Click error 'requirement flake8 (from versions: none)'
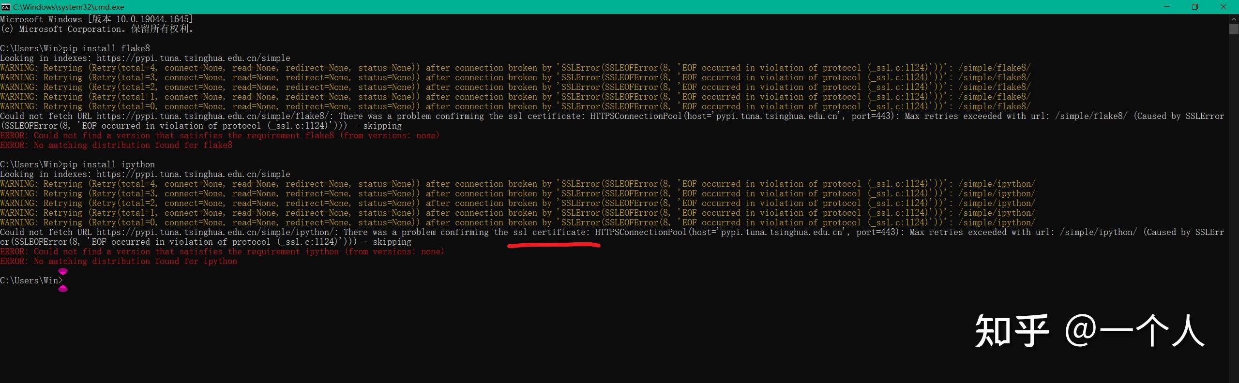The image size is (1239, 383). pos(343,135)
